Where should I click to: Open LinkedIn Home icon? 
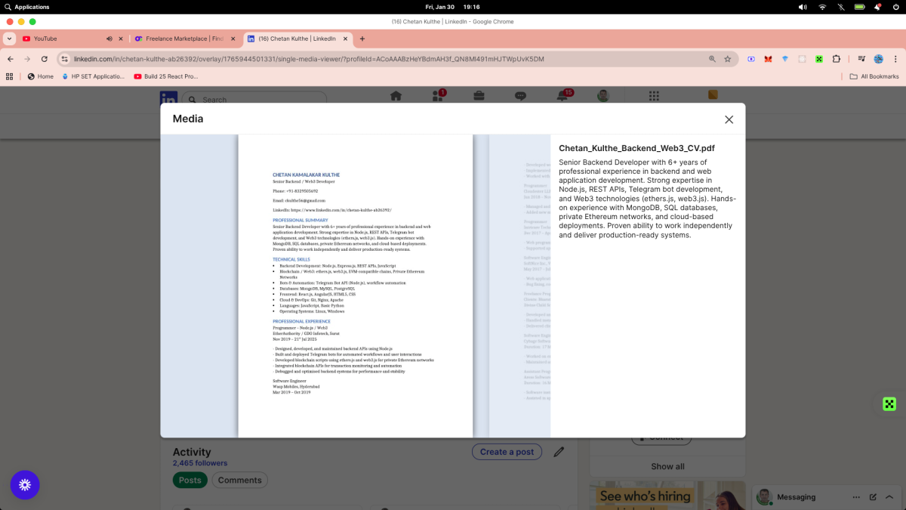(x=396, y=96)
